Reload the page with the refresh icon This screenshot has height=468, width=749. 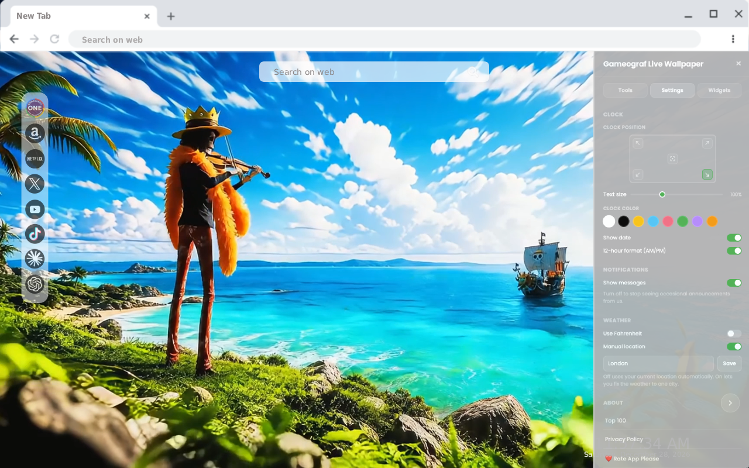pyautogui.click(x=54, y=39)
